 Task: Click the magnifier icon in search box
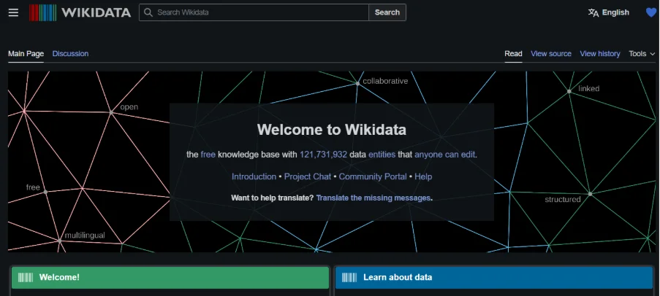tap(148, 12)
